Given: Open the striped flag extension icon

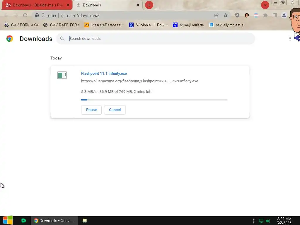Looking at the screenshot, I should tap(256, 15).
